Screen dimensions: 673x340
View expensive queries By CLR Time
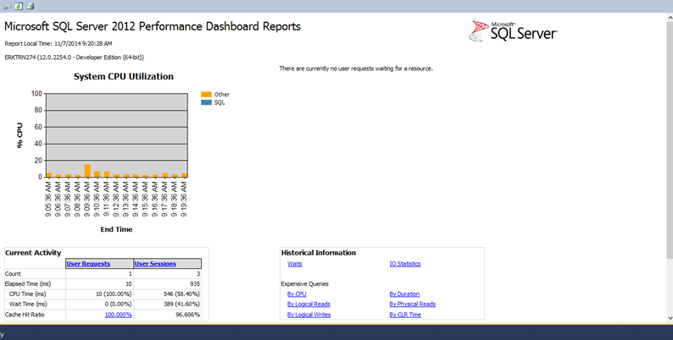click(405, 315)
